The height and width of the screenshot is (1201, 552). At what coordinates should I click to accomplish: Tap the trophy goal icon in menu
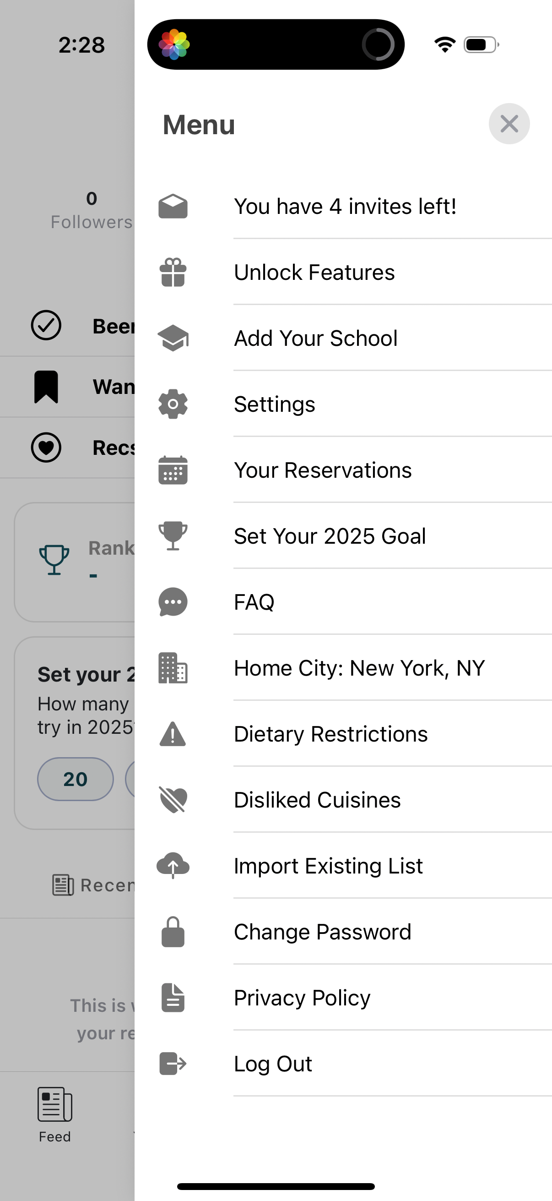point(173,536)
